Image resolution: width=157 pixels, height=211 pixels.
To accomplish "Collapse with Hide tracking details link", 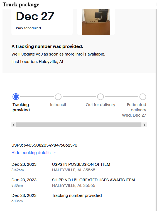I will point(31,153).
